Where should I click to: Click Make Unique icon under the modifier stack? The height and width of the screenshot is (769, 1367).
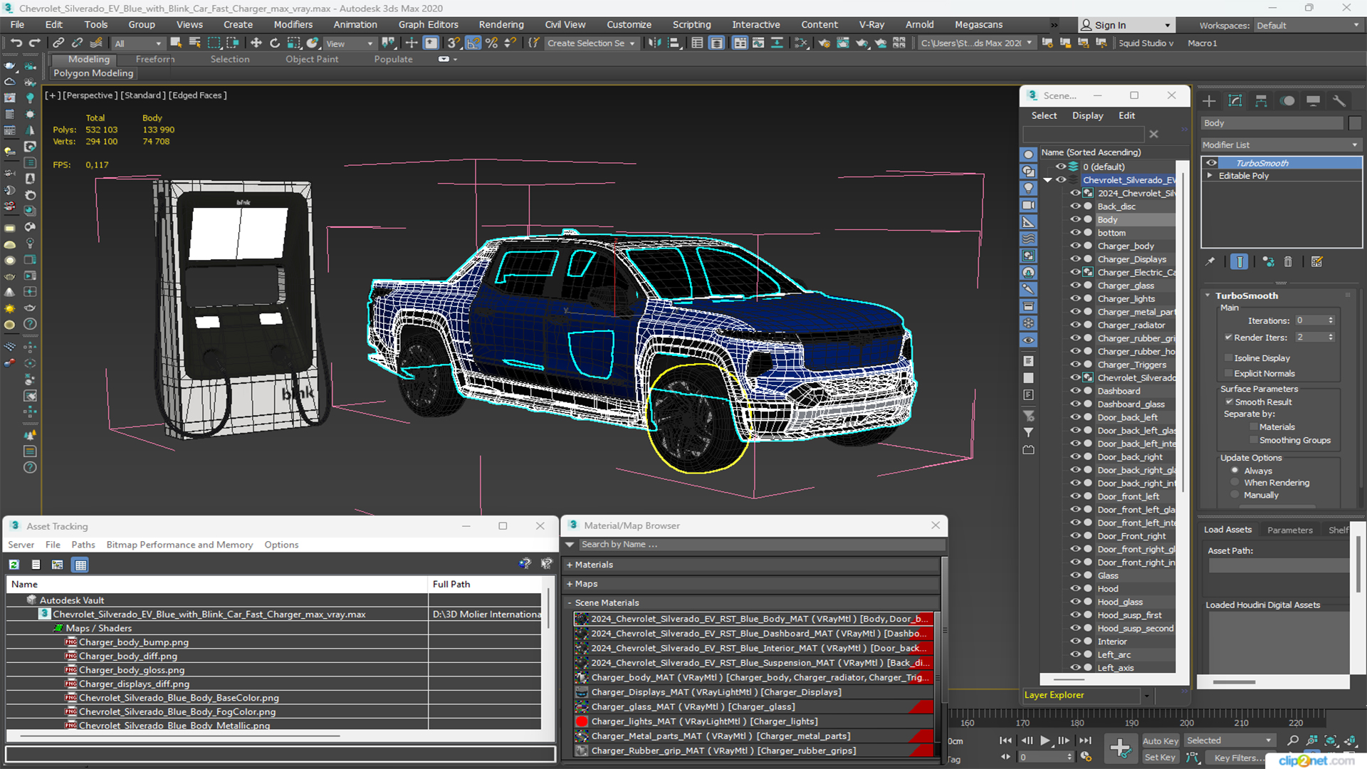pyautogui.click(x=1268, y=262)
